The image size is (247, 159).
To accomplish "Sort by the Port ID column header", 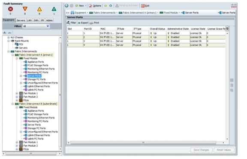I will (91, 29).
